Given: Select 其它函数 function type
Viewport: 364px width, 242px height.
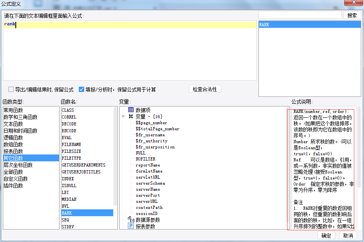Looking at the screenshot, I should 31,158.
